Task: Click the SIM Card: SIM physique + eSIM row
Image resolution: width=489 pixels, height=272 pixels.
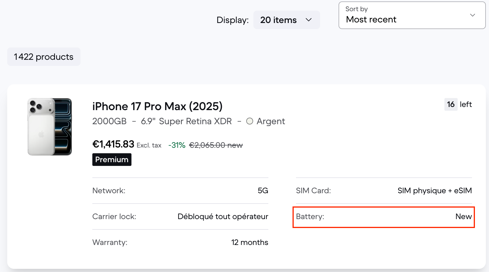Action: click(x=384, y=191)
